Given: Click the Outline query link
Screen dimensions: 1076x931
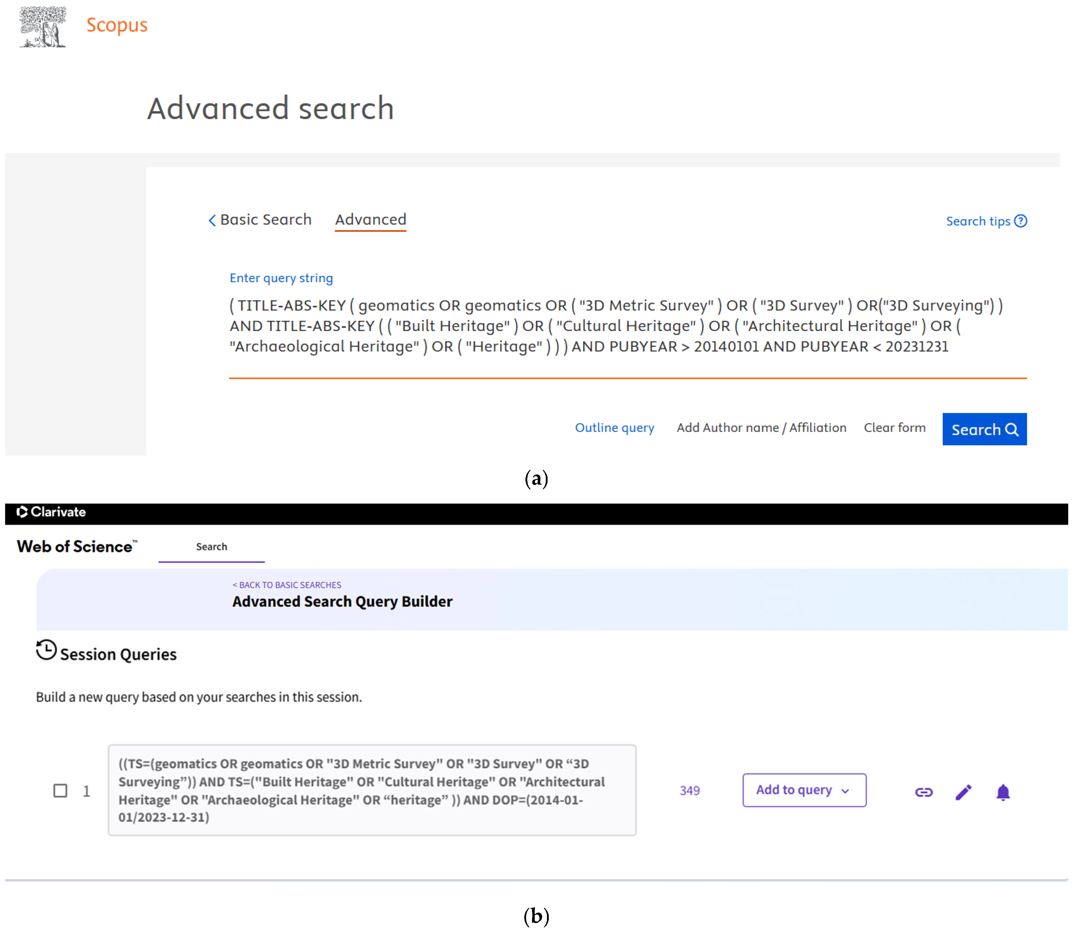Looking at the screenshot, I should click(615, 428).
